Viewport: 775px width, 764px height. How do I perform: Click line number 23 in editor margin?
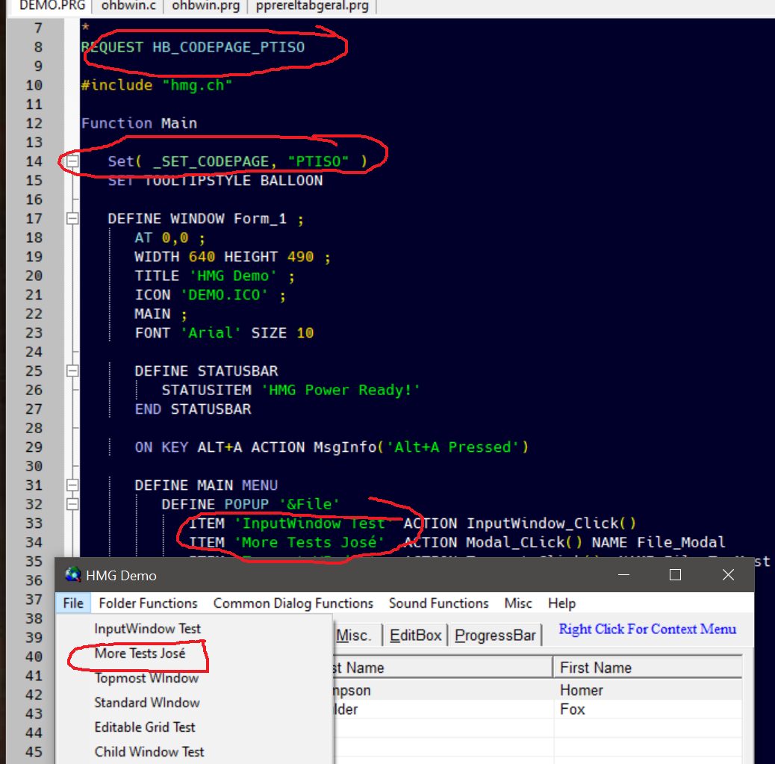34,333
